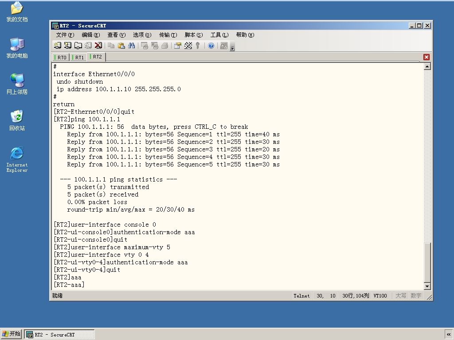The height and width of the screenshot is (340, 454).
Task: Open the 脚本(S) menu
Action: [x=194, y=35]
